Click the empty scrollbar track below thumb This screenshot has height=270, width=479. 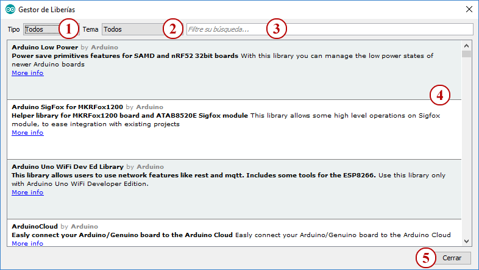click(466, 152)
